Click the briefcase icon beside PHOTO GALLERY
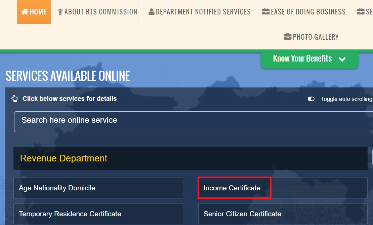The image size is (373, 225). pos(287,37)
